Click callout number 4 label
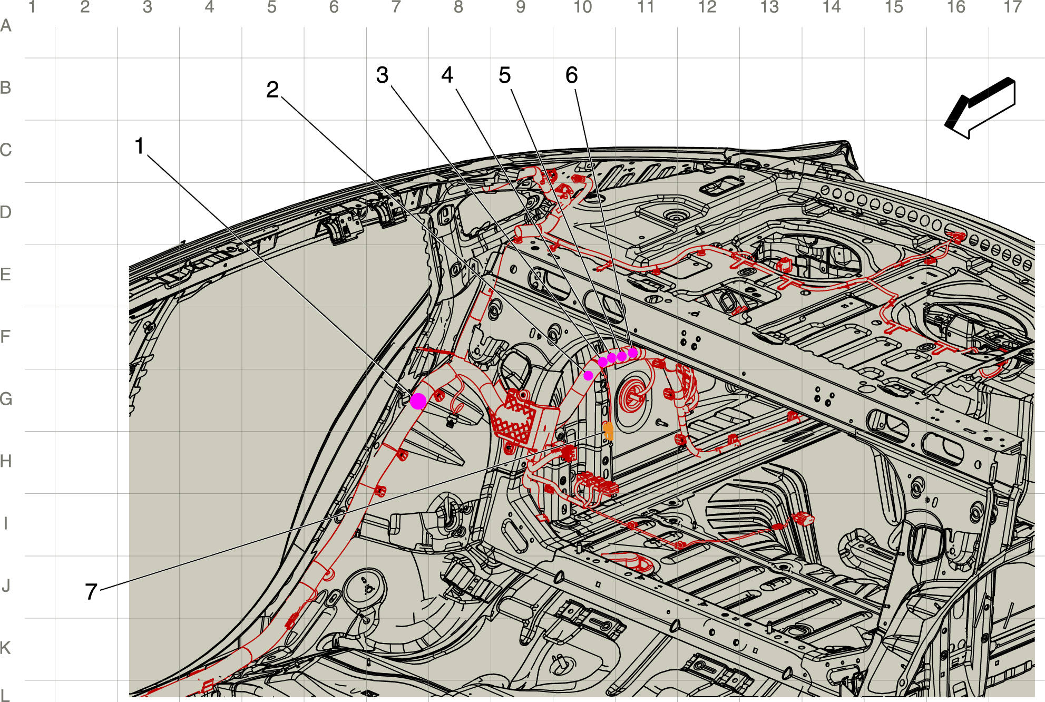The width and height of the screenshot is (1045, 702). click(447, 75)
